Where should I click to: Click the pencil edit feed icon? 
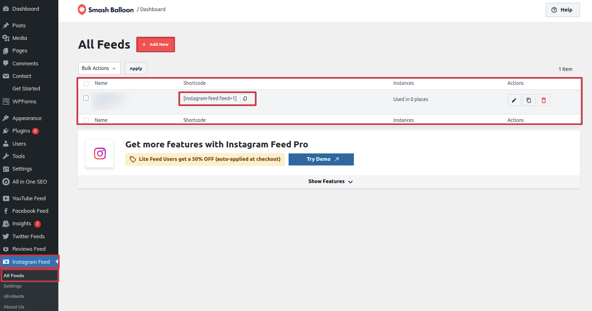[514, 100]
